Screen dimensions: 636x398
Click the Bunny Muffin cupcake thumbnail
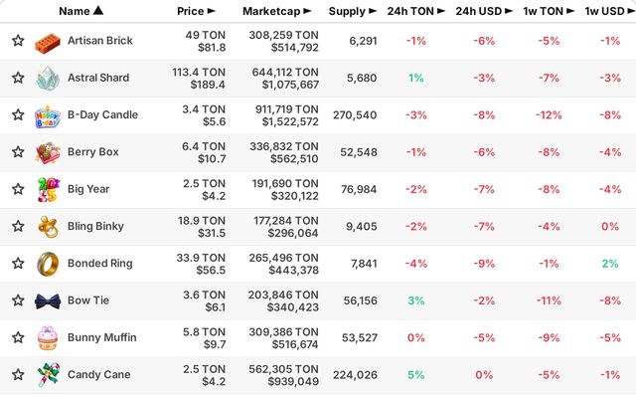tap(48, 338)
